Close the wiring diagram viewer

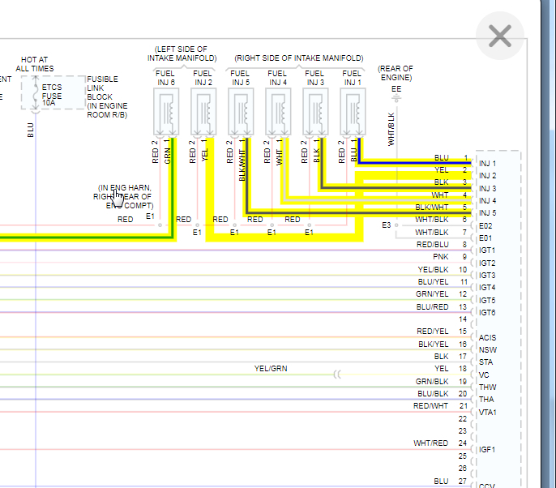coord(500,36)
